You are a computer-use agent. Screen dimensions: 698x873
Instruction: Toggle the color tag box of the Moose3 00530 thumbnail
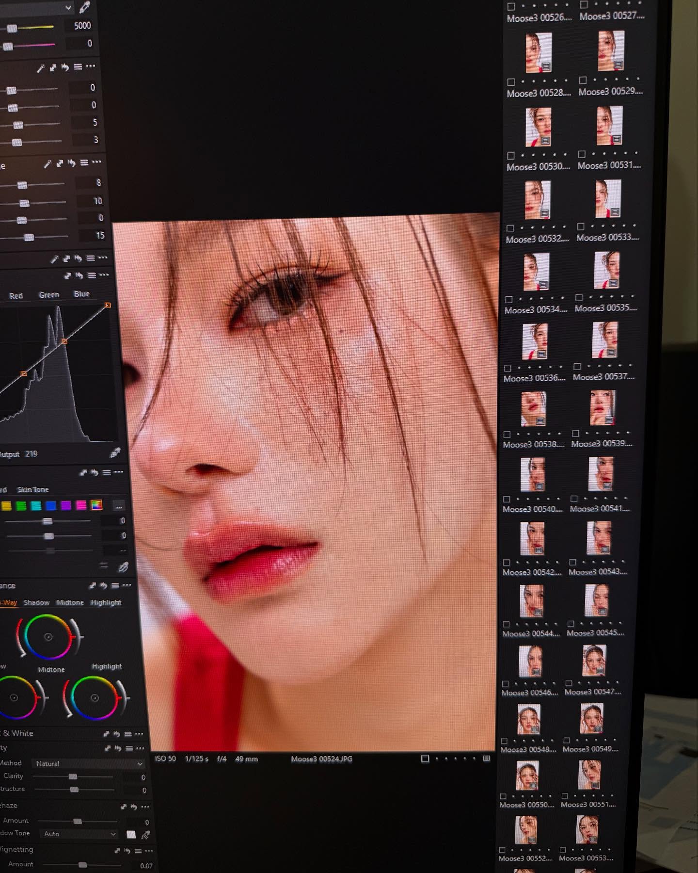tap(510, 156)
